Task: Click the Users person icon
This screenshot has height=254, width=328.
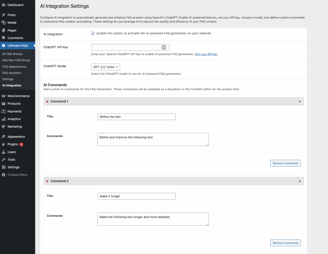Action: click(x=4, y=152)
